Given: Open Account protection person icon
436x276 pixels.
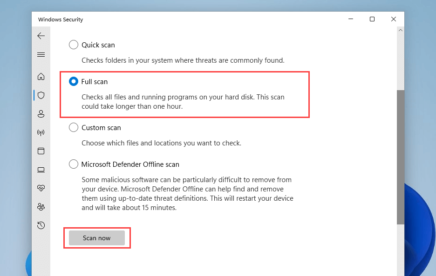Looking at the screenshot, I should click(41, 114).
